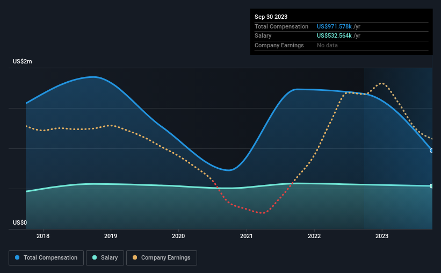The image size is (441, 273).
Task: Click the No data earnings value
Action: pyautogui.click(x=327, y=45)
